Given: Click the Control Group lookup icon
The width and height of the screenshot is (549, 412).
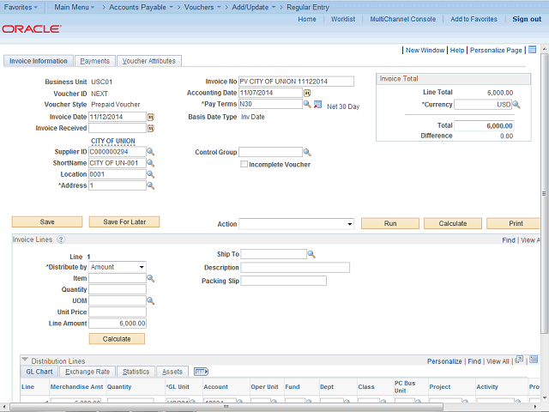Looking at the screenshot, I should click(x=307, y=152).
